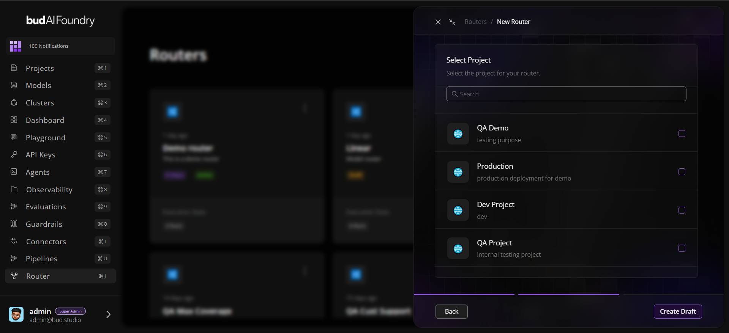729x333 pixels.
Task: Click the New Router breadcrumb text
Action: pyautogui.click(x=513, y=22)
